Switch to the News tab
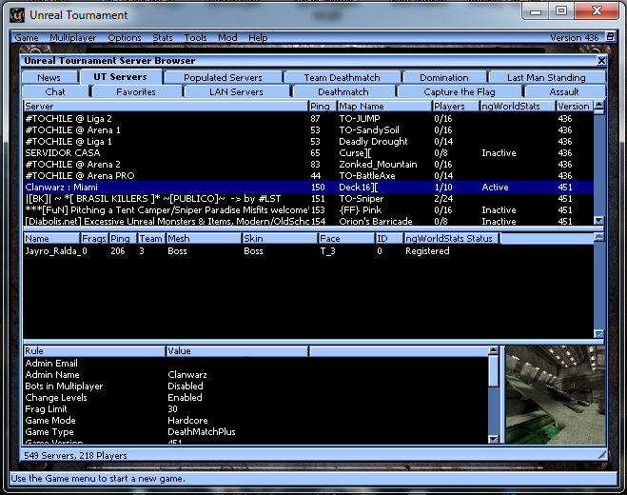This screenshot has height=495, width=627. click(x=49, y=77)
